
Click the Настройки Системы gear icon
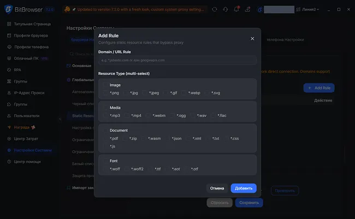pyautogui.click(x=9, y=150)
